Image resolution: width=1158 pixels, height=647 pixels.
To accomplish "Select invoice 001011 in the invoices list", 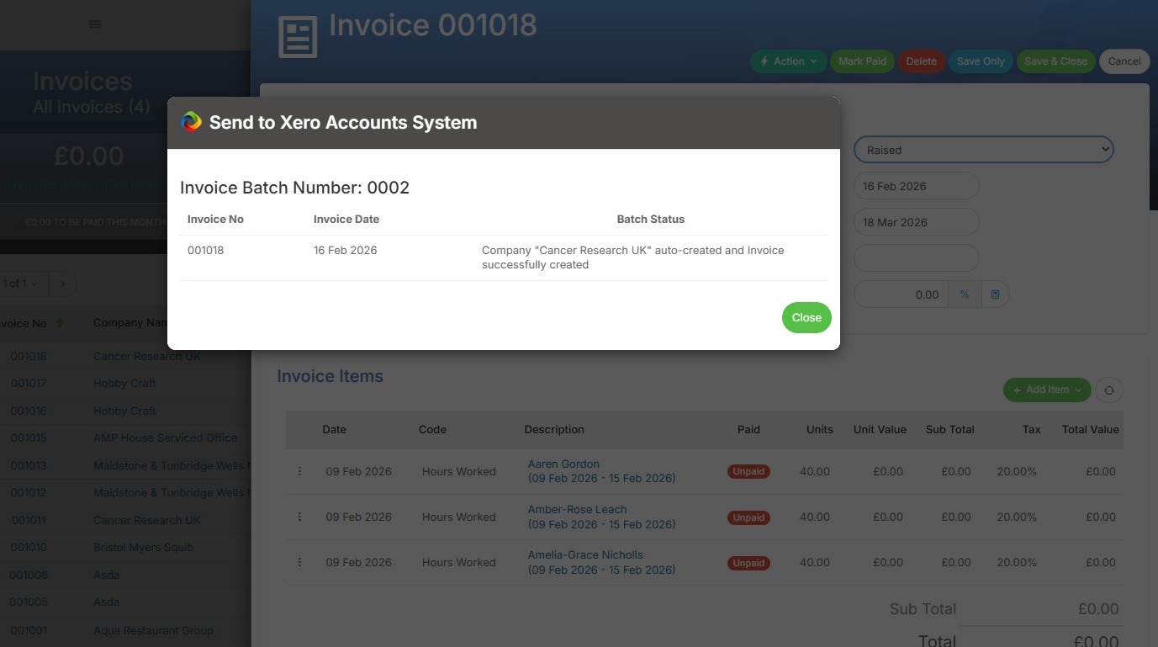I will click(x=29, y=521).
